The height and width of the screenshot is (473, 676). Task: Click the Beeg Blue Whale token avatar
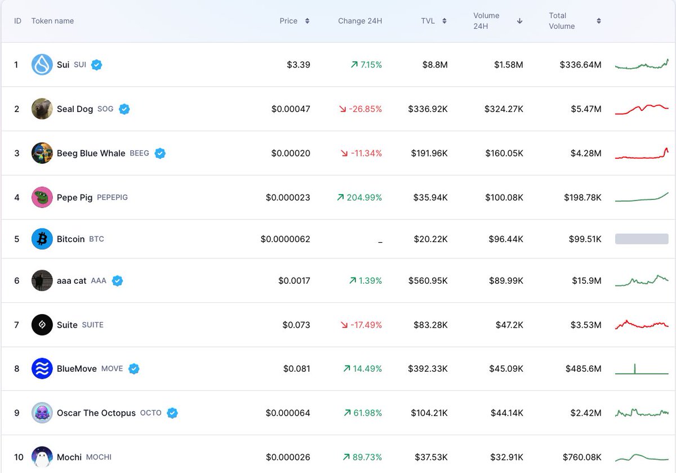42,153
